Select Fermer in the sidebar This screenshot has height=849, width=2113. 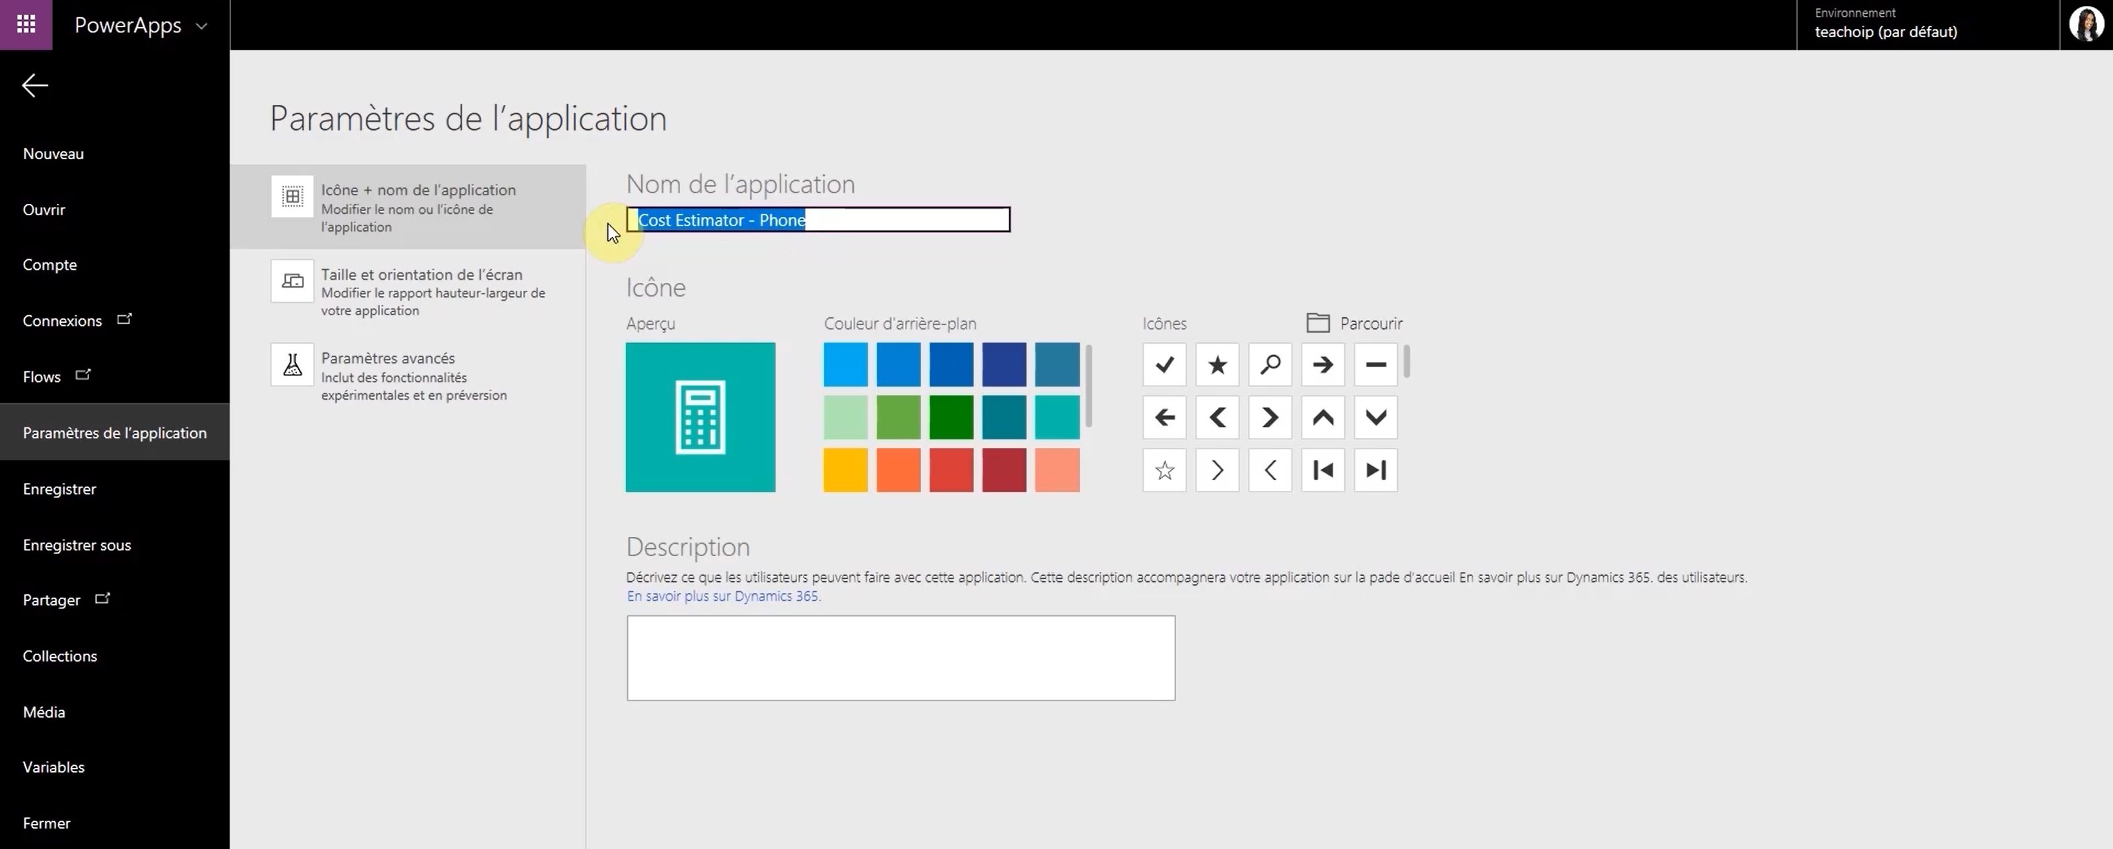pyautogui.click(x=47, y=823)
